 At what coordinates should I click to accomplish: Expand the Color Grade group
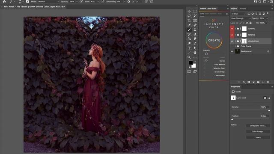click(x=235, y=46)
